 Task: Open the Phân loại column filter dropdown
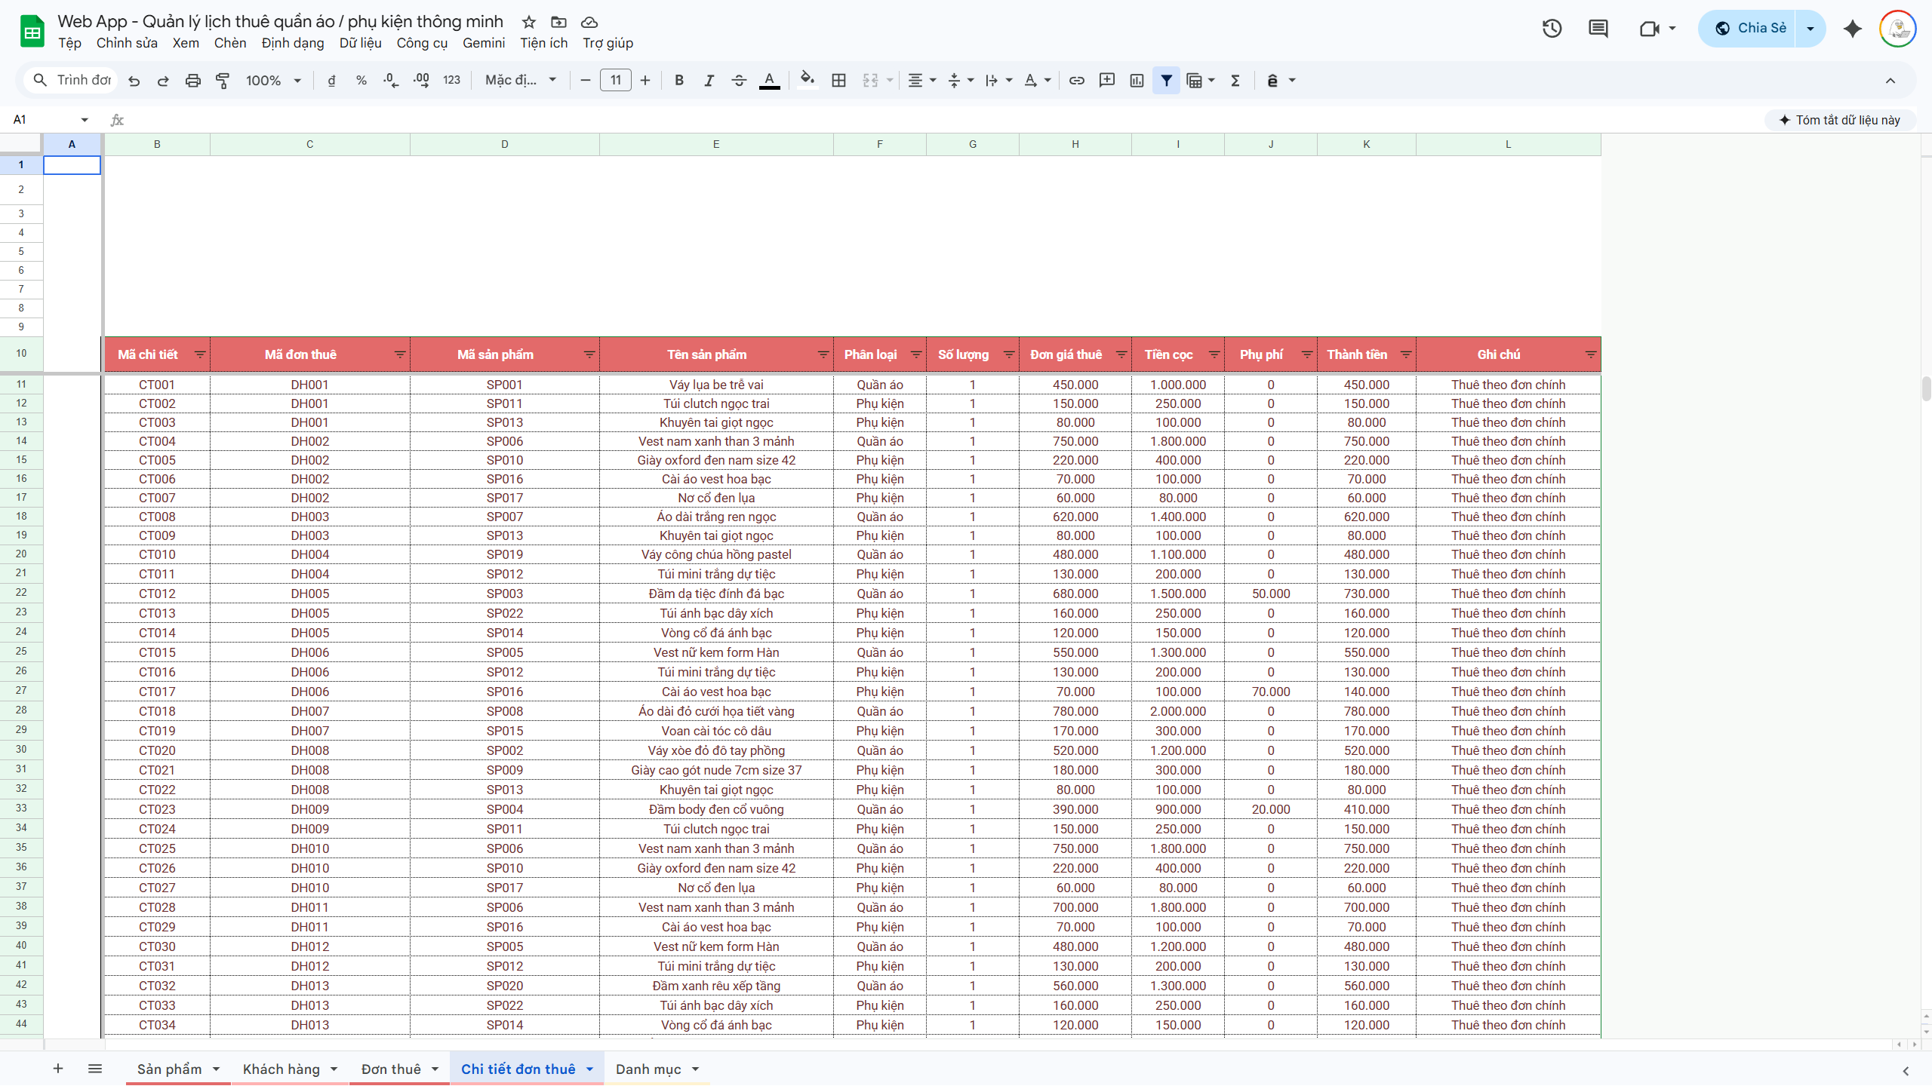(915, 354)
